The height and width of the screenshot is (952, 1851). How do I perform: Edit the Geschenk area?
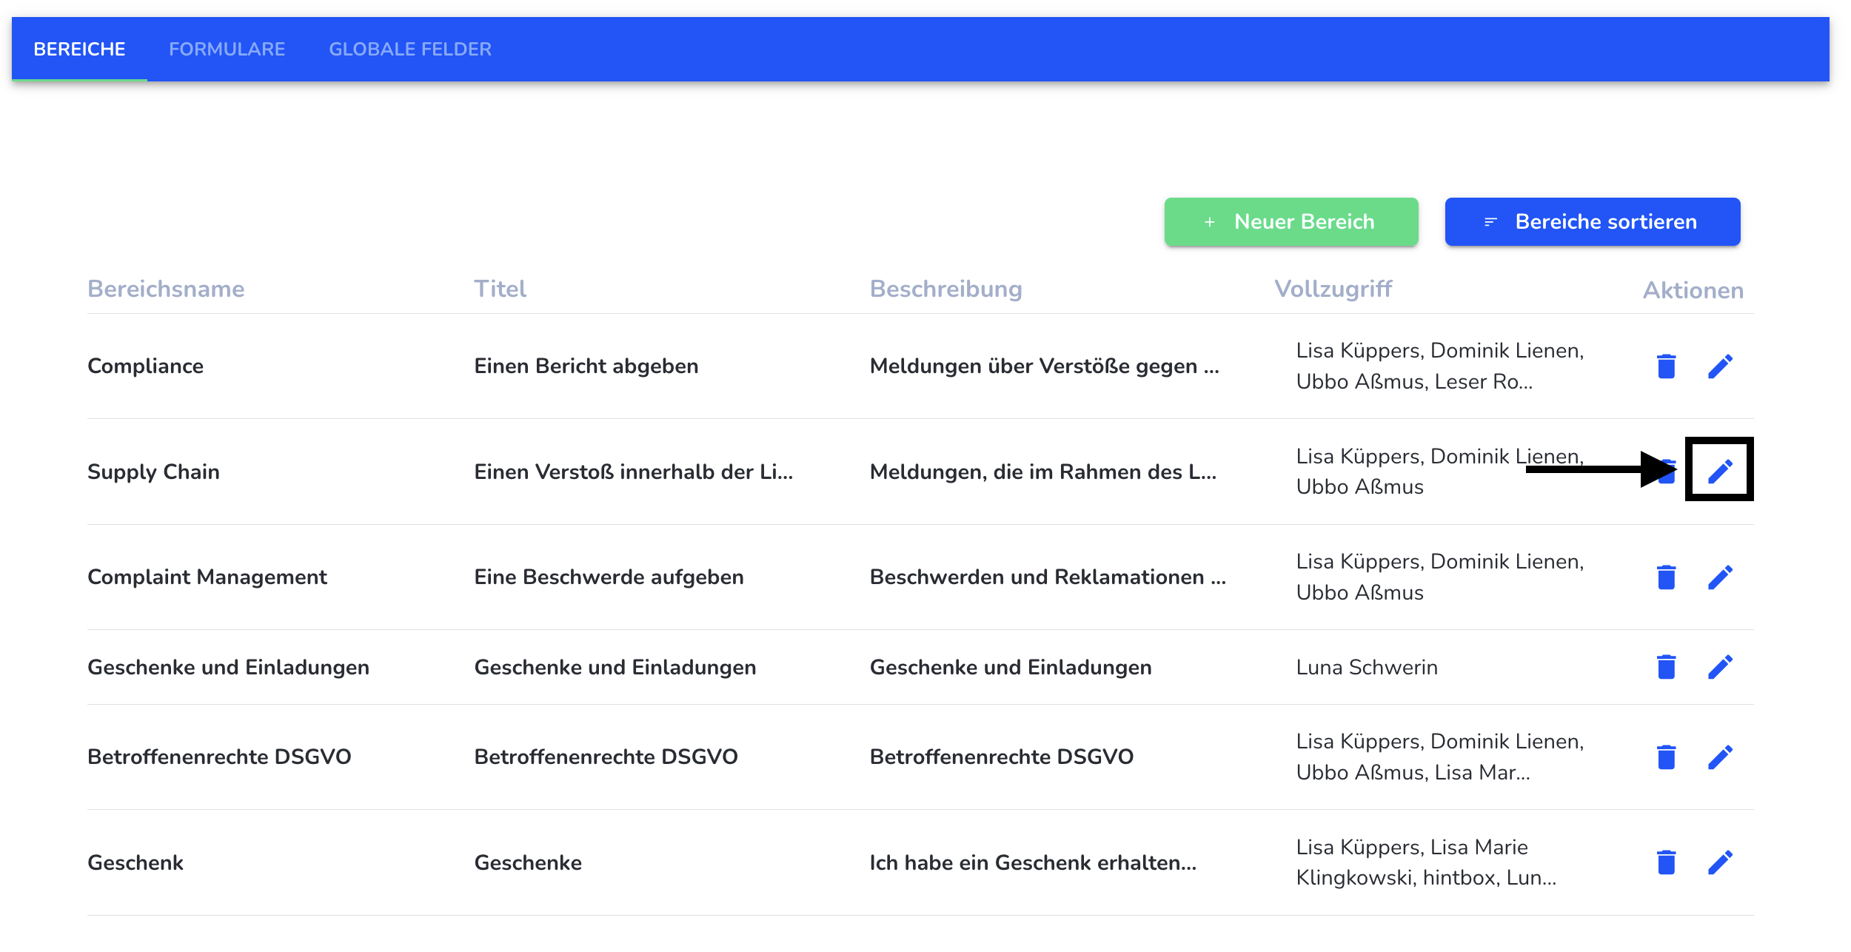tap(1720, 862)
